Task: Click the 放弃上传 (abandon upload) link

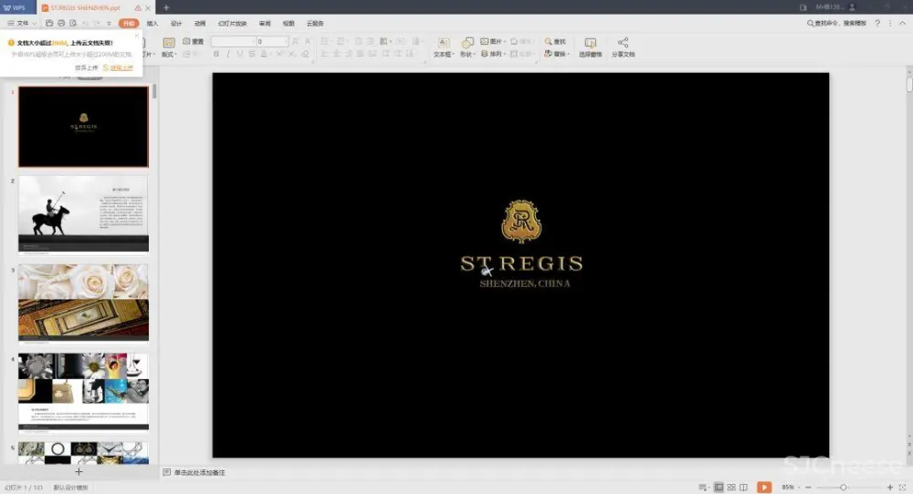Action: point(86,67)
